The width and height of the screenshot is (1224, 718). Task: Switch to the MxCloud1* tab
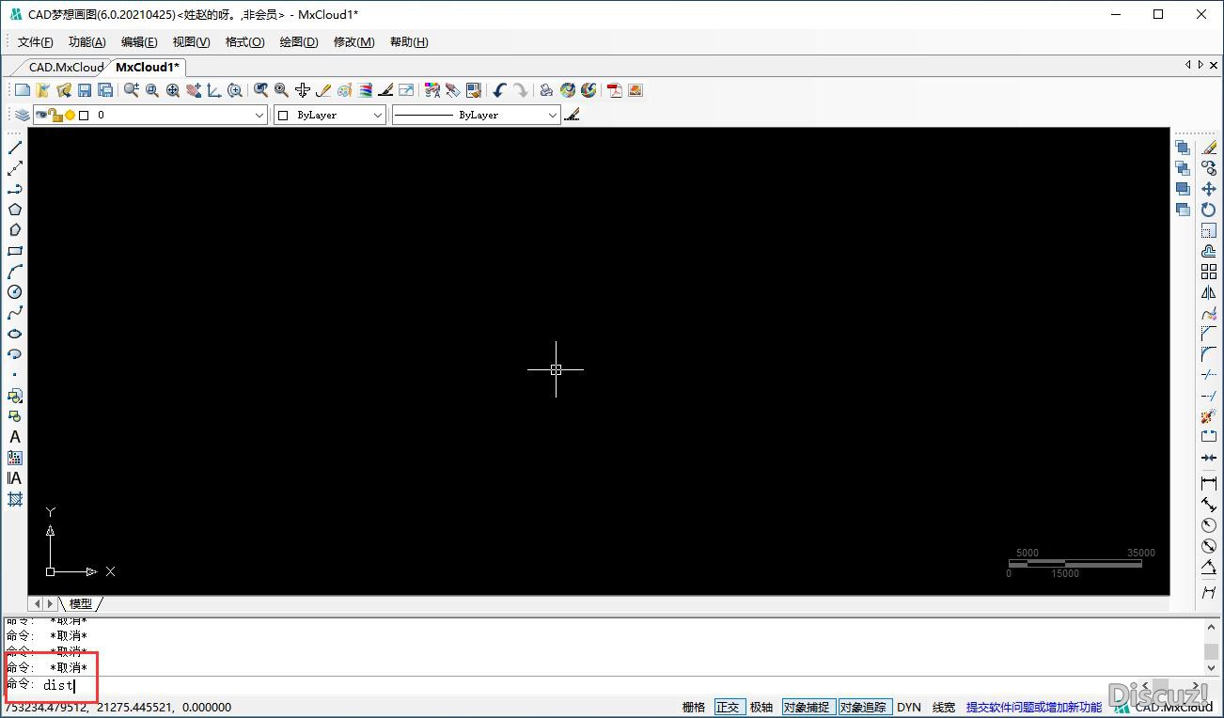pyautogui.click(x=148, y=67)
